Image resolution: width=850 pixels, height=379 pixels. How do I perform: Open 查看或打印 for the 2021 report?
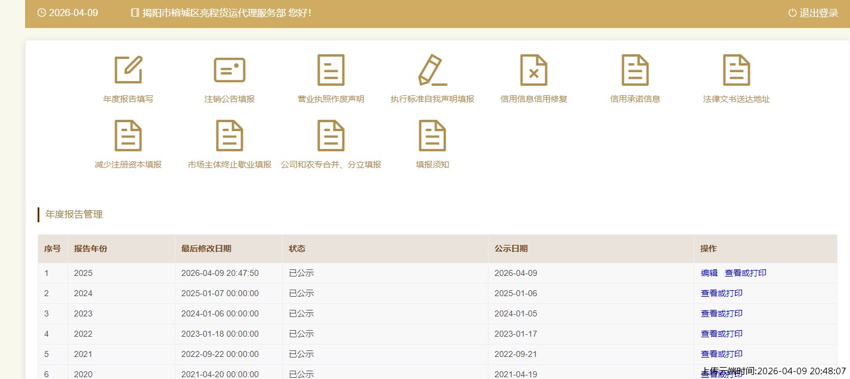click(721, 354)
